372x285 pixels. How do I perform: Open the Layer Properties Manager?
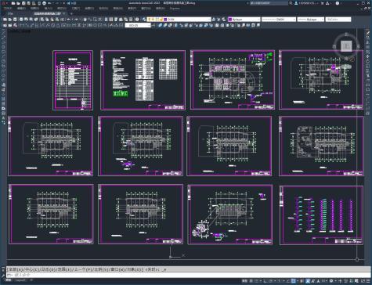tap(144, 20)
